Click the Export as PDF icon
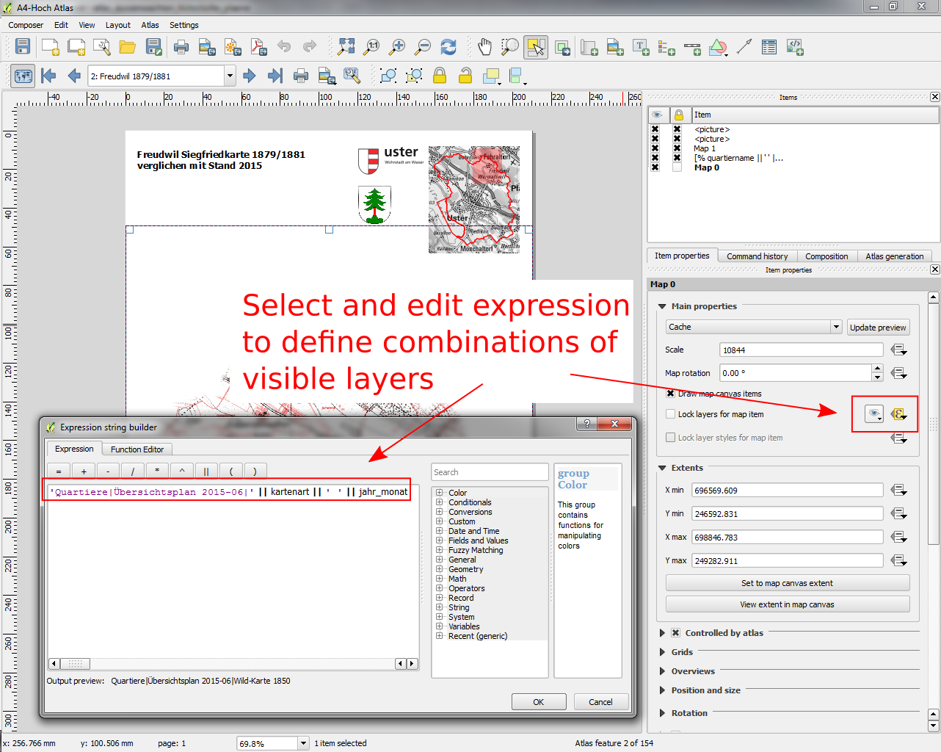The image size is (941, 752). click(x=258, y=47)
